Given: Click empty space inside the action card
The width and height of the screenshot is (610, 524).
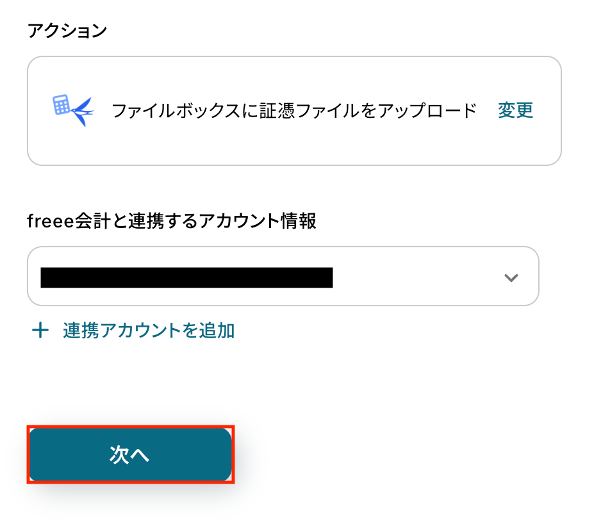Looking at the screenshot, I should point(295,146).
